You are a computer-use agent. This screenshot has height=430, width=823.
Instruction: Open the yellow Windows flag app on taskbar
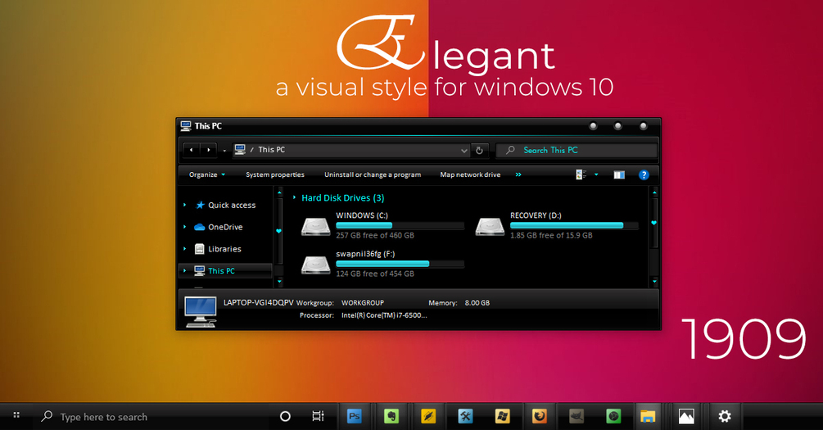[x=502, y=416]
